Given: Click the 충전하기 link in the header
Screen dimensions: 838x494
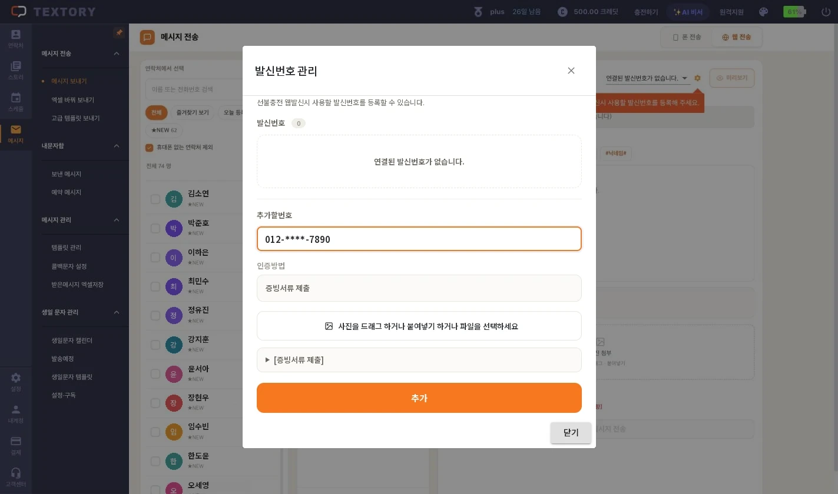Looking at the screenshot, I should (x=646, y=12).
